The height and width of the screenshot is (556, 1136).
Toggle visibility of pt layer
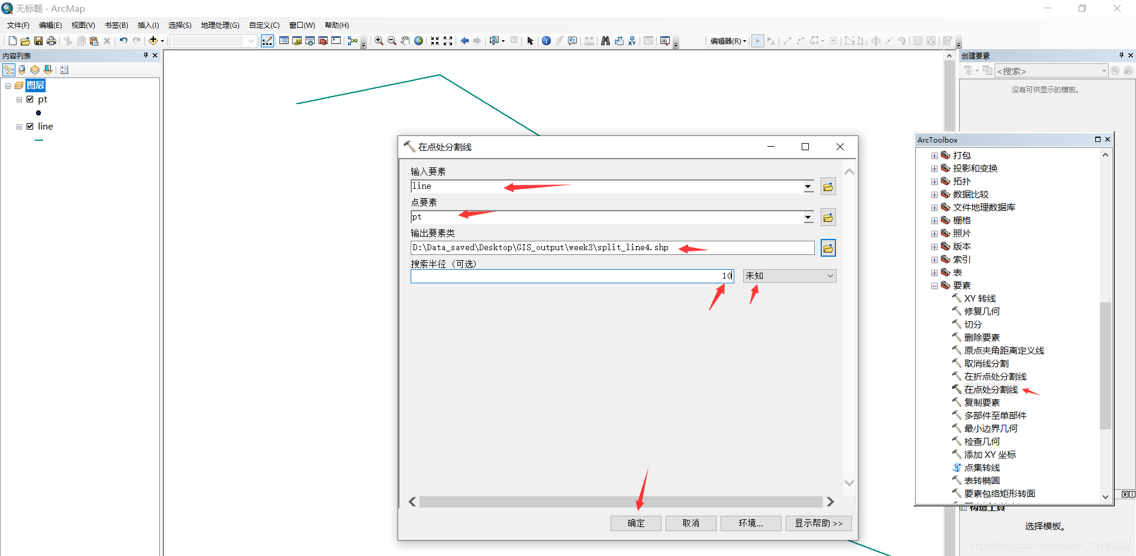point(30,99)
